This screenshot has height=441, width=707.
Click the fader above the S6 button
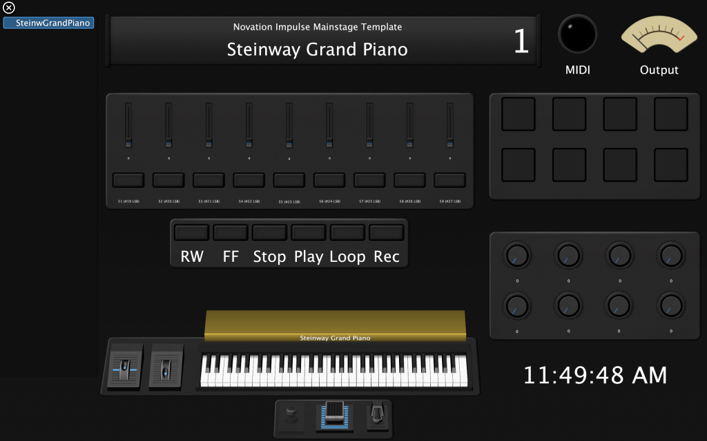click(329, 125)
